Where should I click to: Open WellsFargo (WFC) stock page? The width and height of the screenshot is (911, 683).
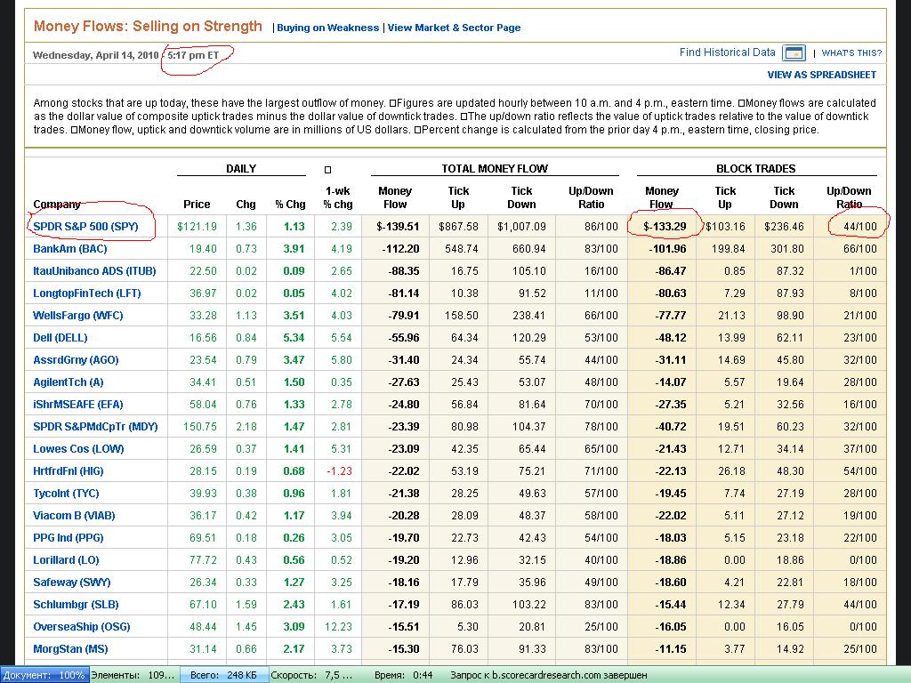77,316
